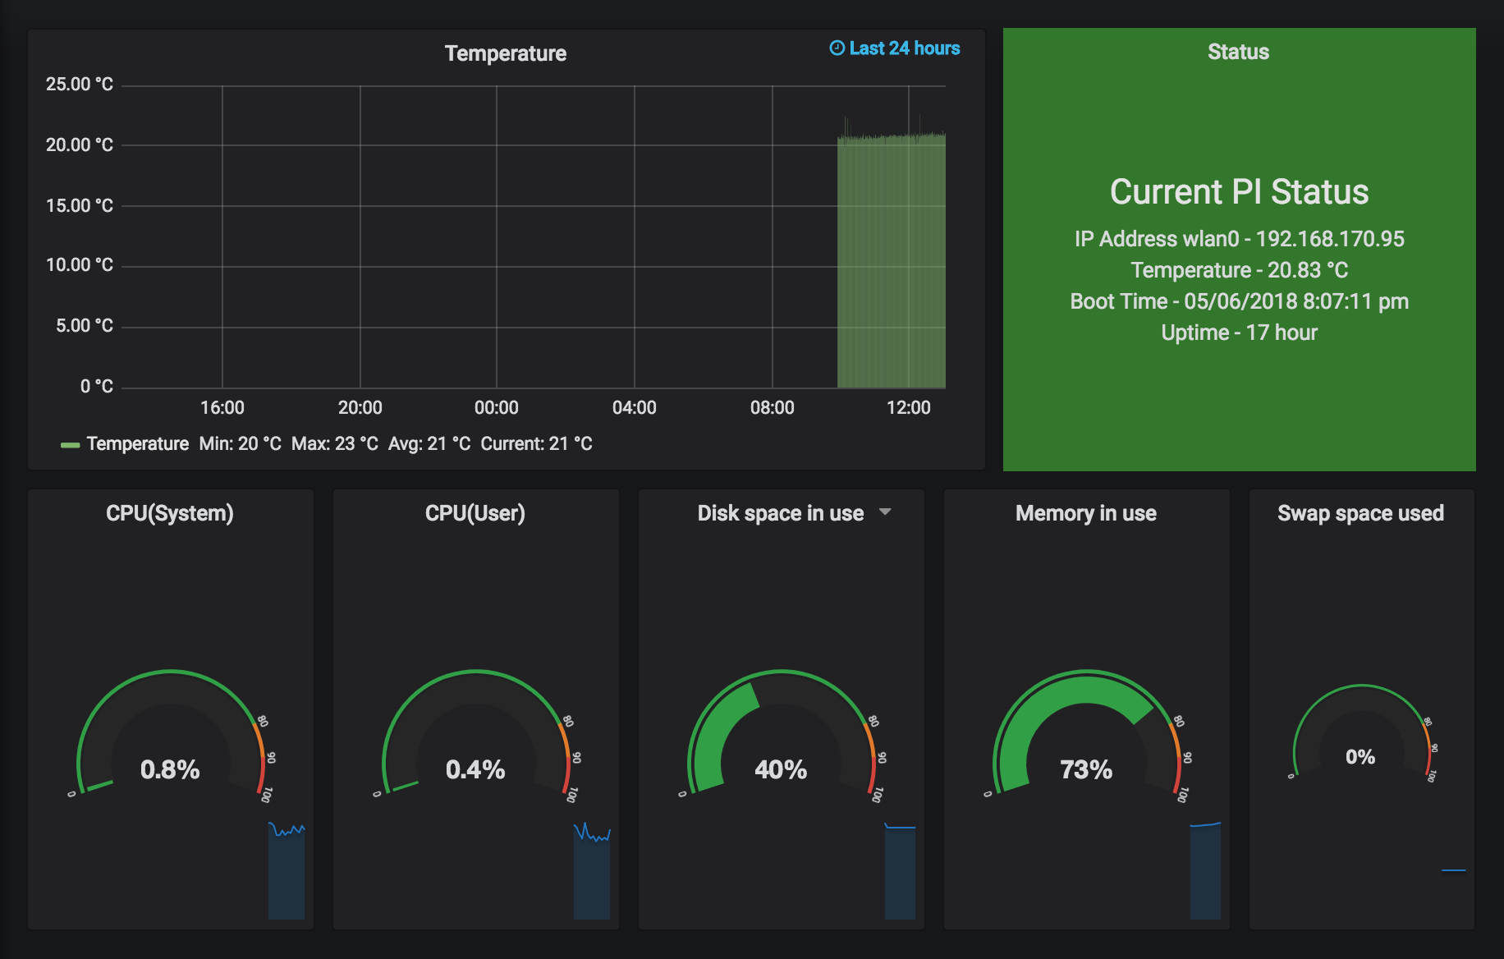Viewport: 1504px width, 959px height.
Task: Click the Current PI Status heading
Action: pyautogui.click(x=1239, y=192)
